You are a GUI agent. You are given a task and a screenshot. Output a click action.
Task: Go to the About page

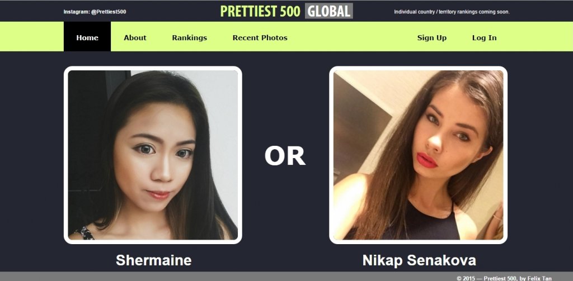(135, 37)
